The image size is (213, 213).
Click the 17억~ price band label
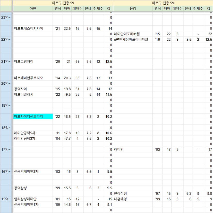[x=6, y=149]
